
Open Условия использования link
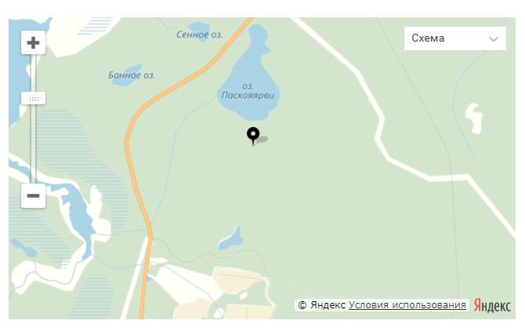[x=407, y=305]
